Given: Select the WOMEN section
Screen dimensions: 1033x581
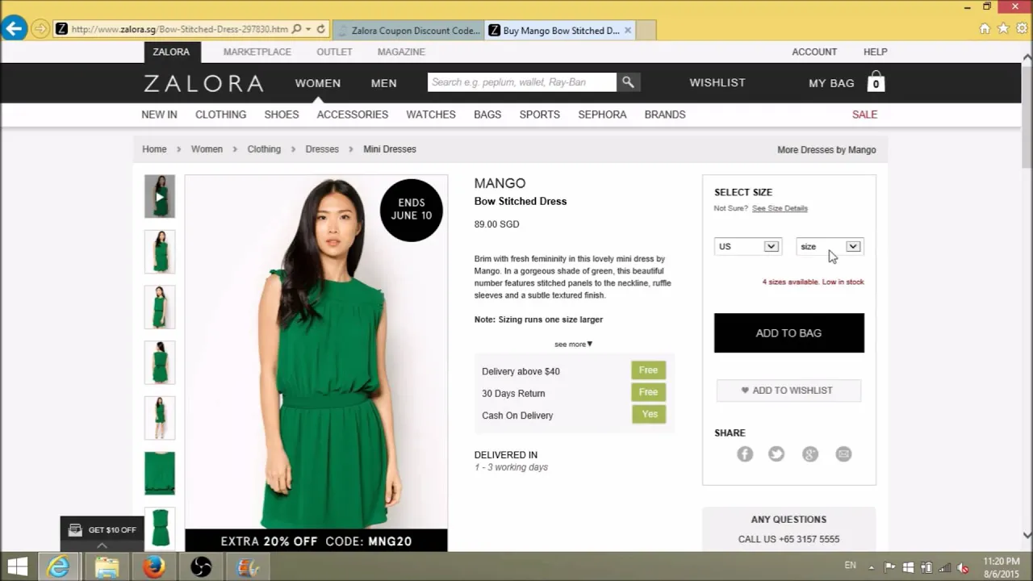Looking at the screenshot, I should tap(318, 83).
